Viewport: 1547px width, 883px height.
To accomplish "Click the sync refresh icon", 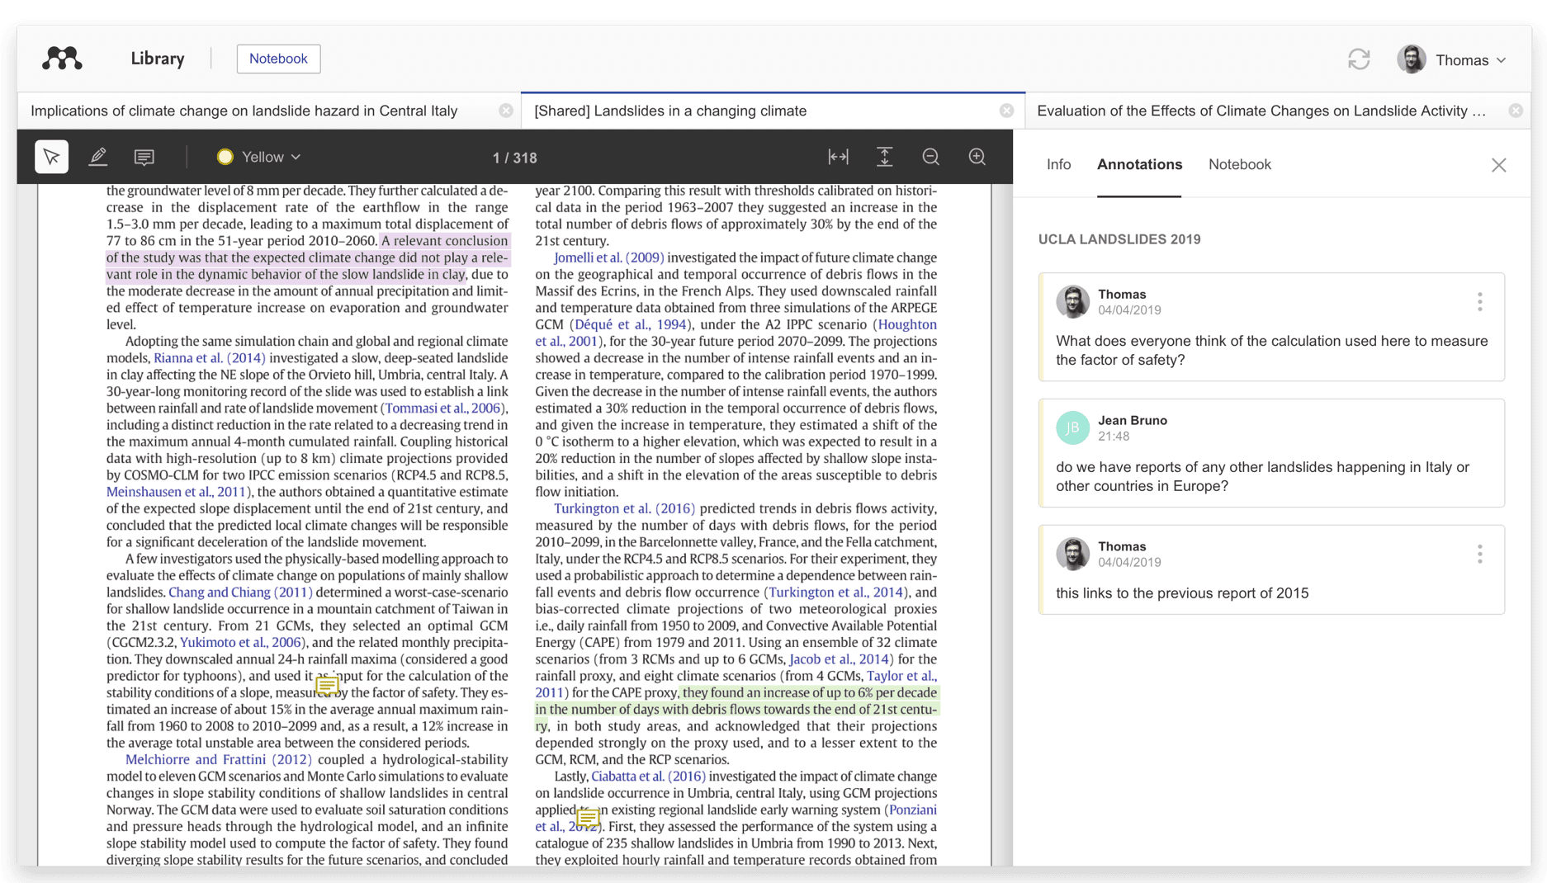I will 1359,59.
